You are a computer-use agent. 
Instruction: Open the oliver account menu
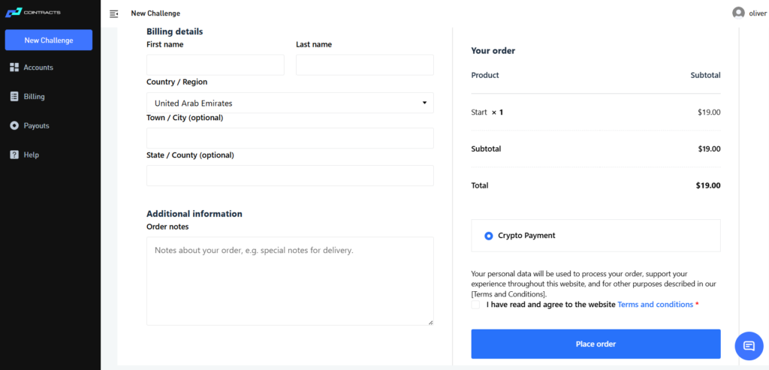(749, 14)
